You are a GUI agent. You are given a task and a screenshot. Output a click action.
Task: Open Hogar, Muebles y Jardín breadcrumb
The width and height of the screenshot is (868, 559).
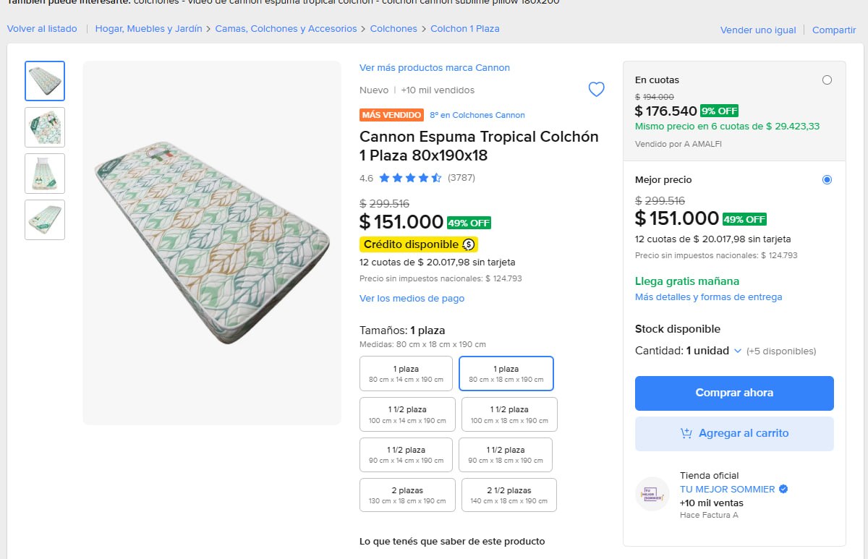(x=148, y=29)
